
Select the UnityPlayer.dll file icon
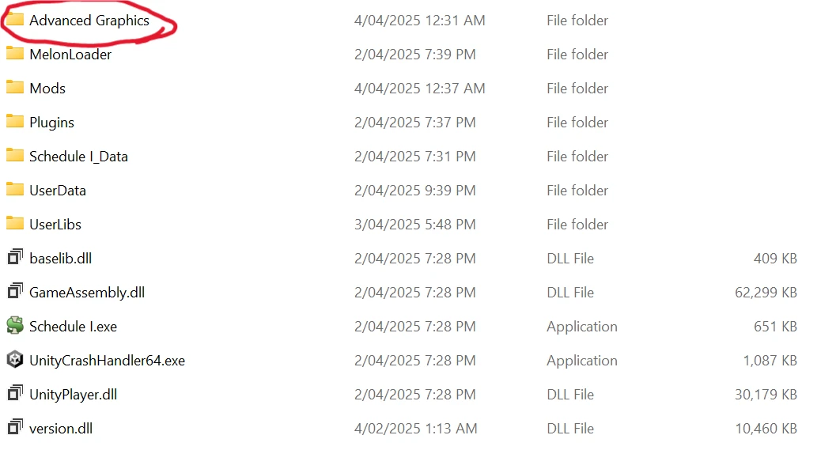click(15, 393)
